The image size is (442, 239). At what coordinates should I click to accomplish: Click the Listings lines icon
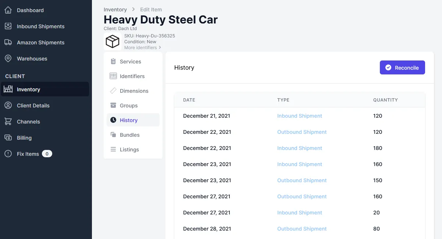click(113, 150)
